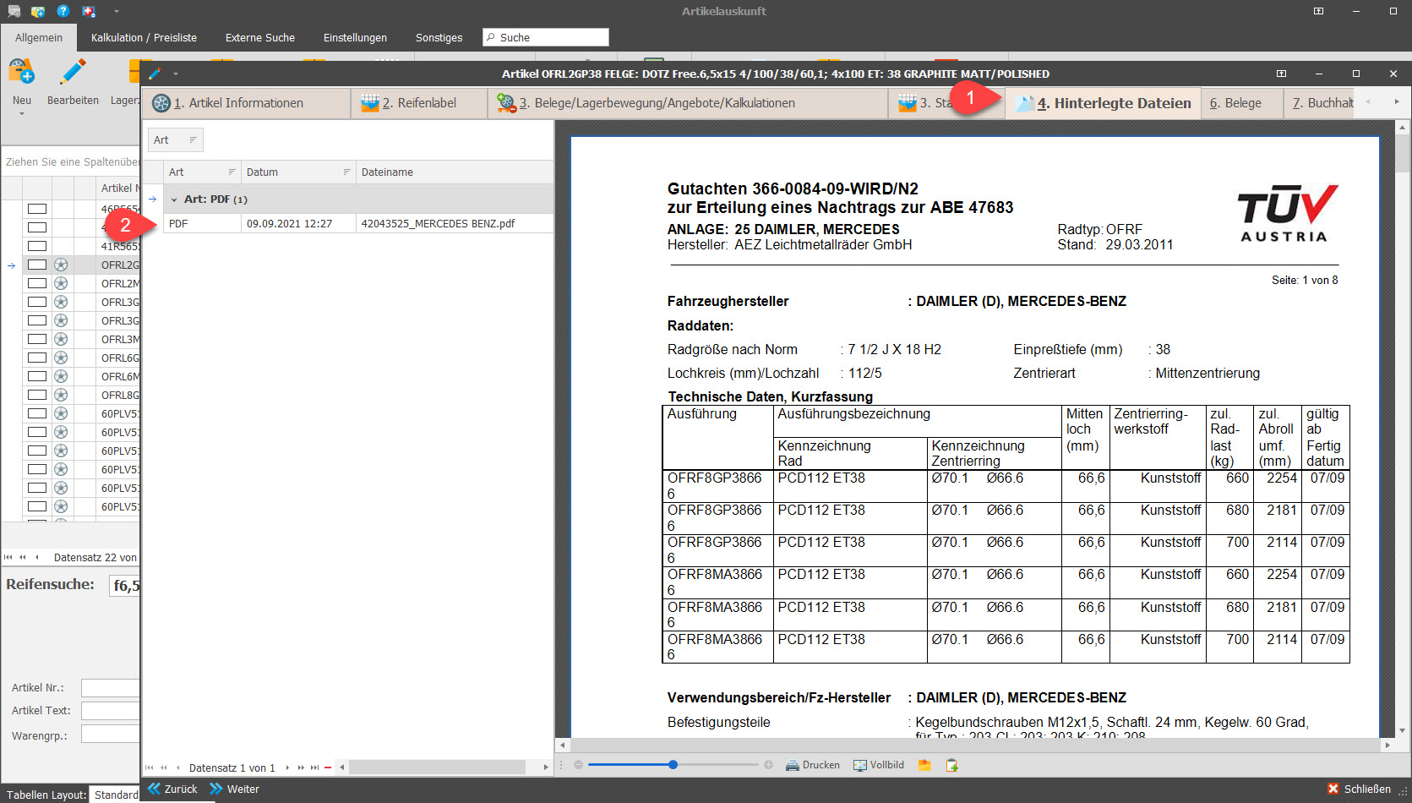
Task: Click the zoom-out minus icon beside the slider
Action: pyautogui.click(x=578, y=765)
